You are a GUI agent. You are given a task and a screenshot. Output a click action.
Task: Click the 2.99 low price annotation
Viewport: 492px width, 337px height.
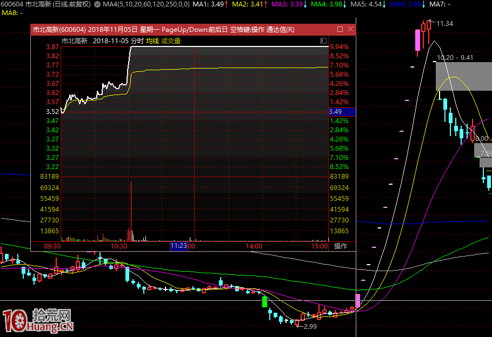pos(310,326)
